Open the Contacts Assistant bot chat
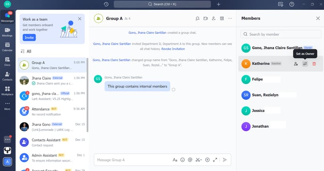The height and width of the screenshot is (171, 324). pyautogui.click(x=52, y=142)
